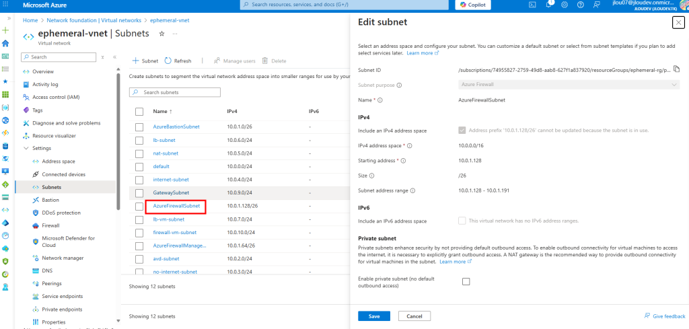This screenshot has height=329, width=689.
Task: Click the resource menu Search box
Action: point(59,57)
